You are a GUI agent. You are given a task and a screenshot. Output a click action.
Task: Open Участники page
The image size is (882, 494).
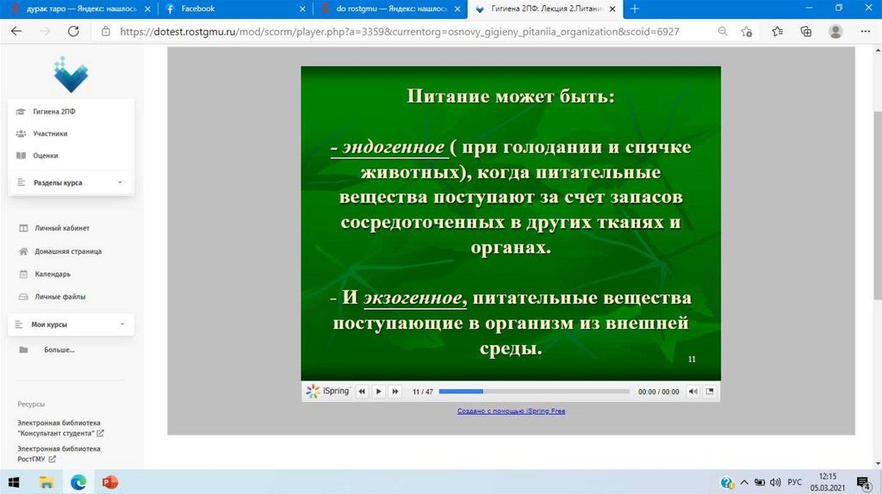point(50,133)
